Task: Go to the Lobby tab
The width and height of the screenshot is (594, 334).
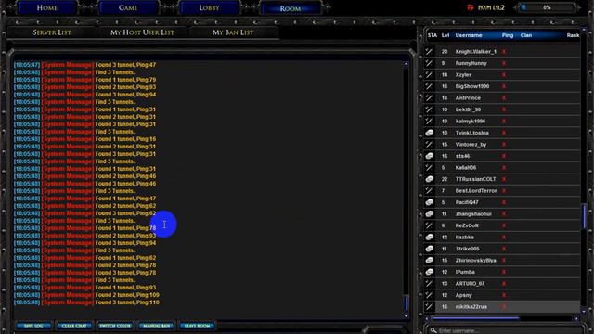Action: 209,7
